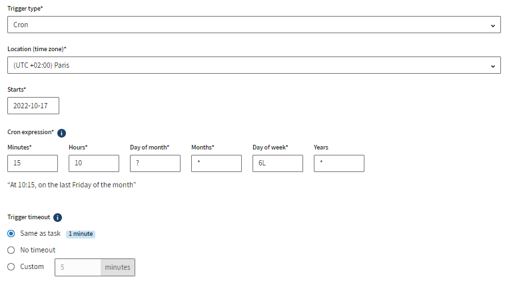Screen dimensions: 507x285
Task: Choose the Custom timeout radio button
Action: [11, 266]
